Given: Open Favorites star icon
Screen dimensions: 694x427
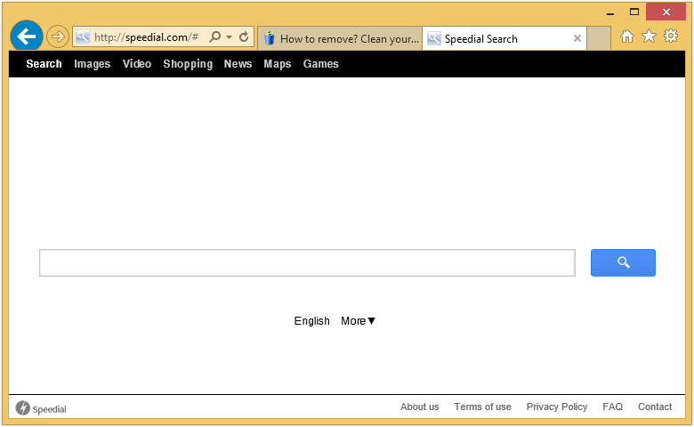Looking at the screenshot, I should pyautogui.click(x=649, y=36).
